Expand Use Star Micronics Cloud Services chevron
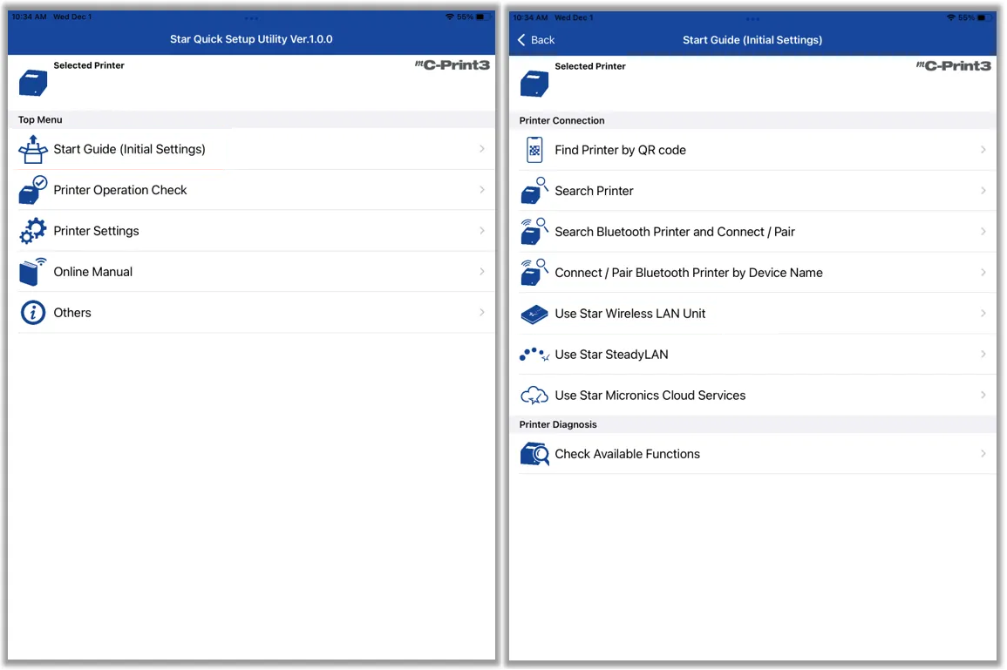Image resolution: width=1007 pixels, height=670 pixels. click(983, 395)
